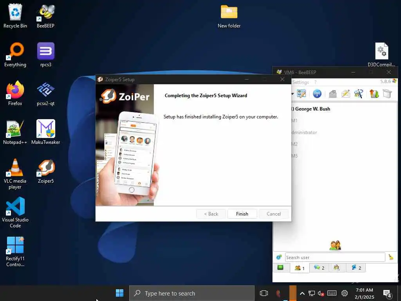Switch to the users tab showing 1
Image resolution: width=401 pixels, height=301 pixels.
[300, 268]
